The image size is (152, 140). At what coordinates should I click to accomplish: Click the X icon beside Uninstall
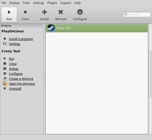click(x=5, y=89)
